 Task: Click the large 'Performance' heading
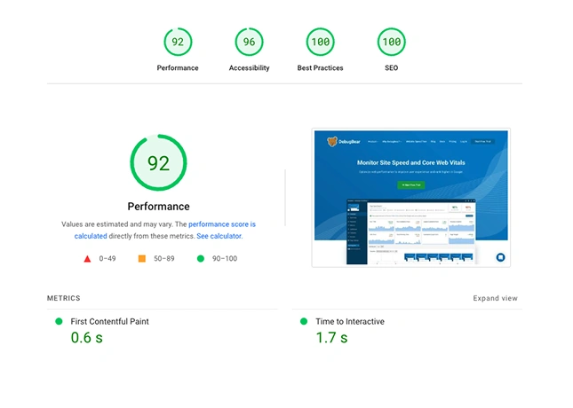159,206
